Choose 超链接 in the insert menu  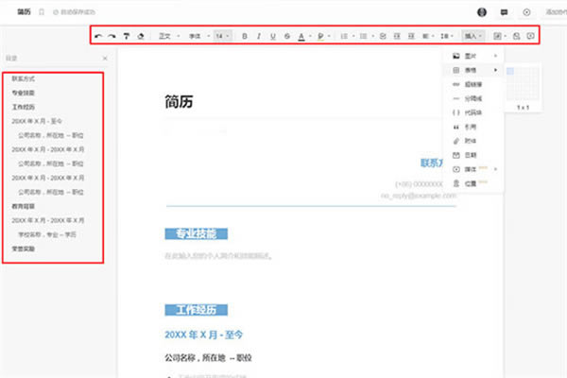point(475,84)
